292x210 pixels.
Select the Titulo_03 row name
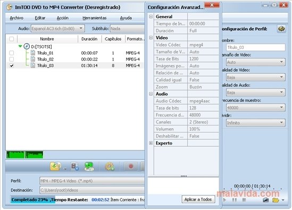point(45,65)
